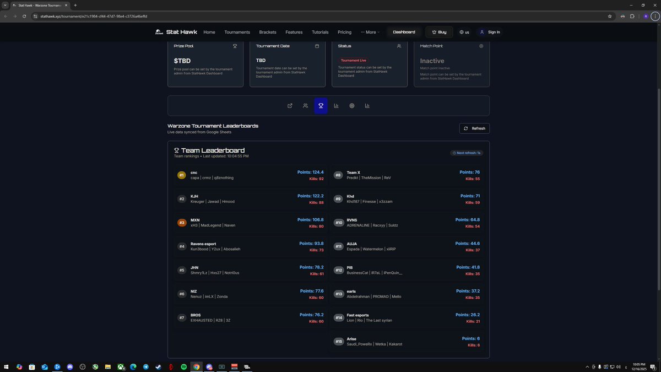The height and width of the screenshot is (372, 661).
Task: Open the teams/players icon tab
Action: 305,106
